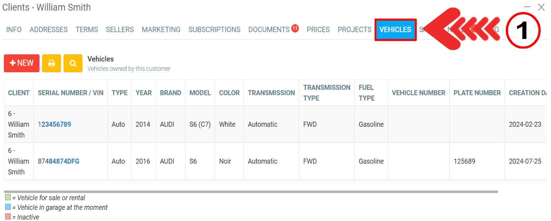Open VIN 123456789 vehicle link
The image size is (551, 221).
pos(54,124)
